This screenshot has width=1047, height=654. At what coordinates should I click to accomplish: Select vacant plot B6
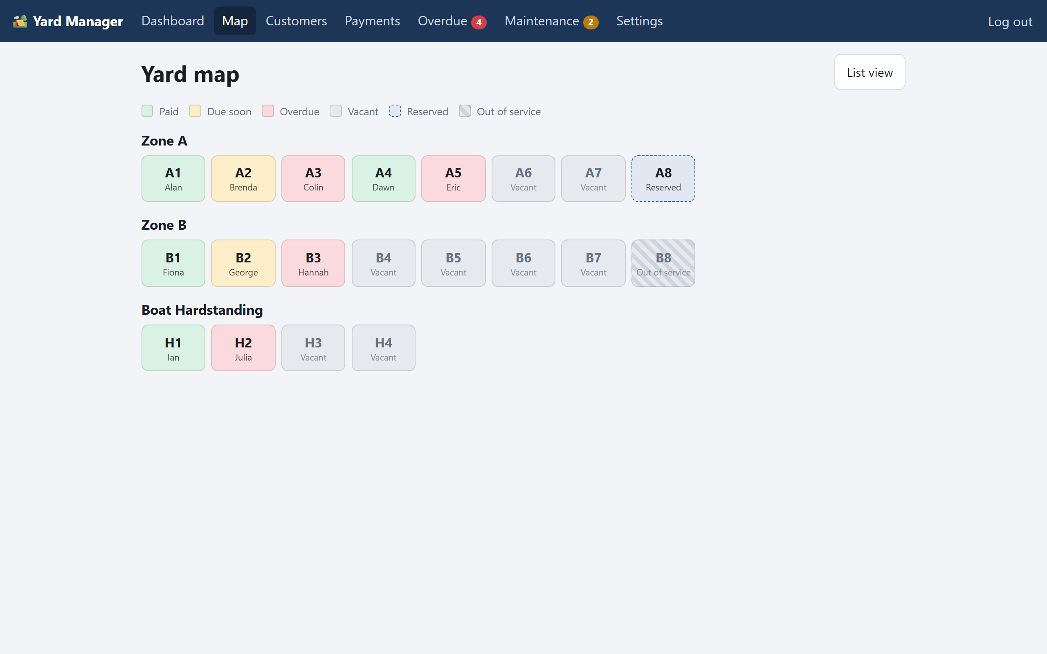[523, 263]
